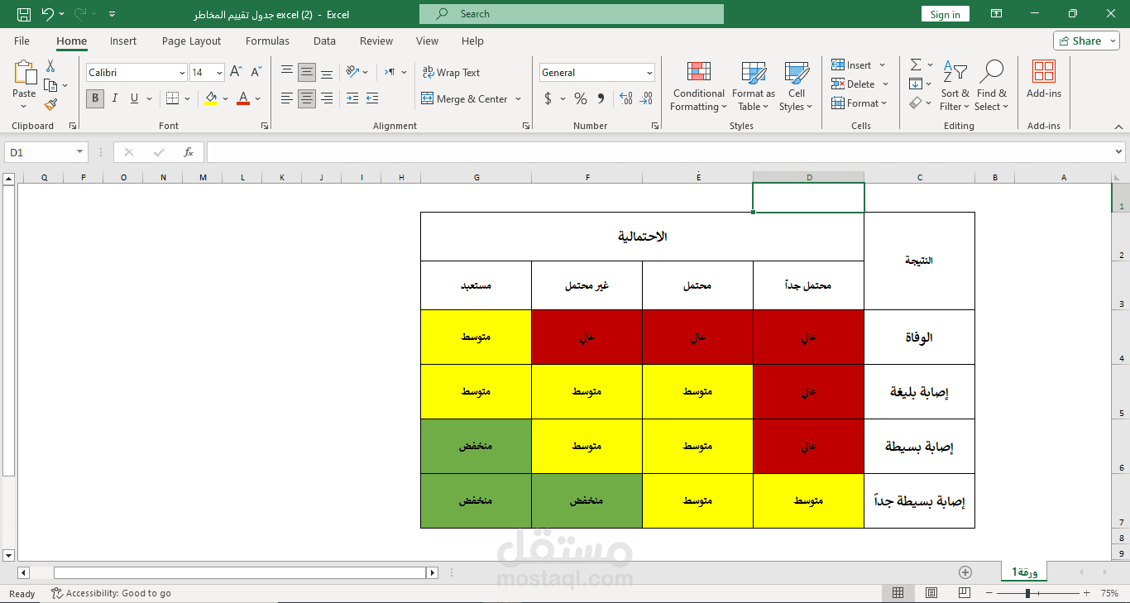Image resolution: width=1130 pixels, height=603 pixels.
Task: Expand the Merge & Center dropdown arrow
Action: [519, 98]
